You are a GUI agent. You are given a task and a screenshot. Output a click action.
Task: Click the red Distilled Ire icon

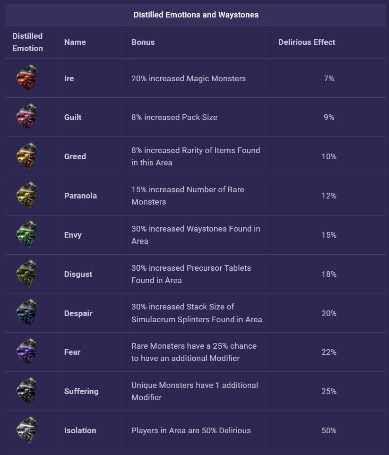(26, 78)
